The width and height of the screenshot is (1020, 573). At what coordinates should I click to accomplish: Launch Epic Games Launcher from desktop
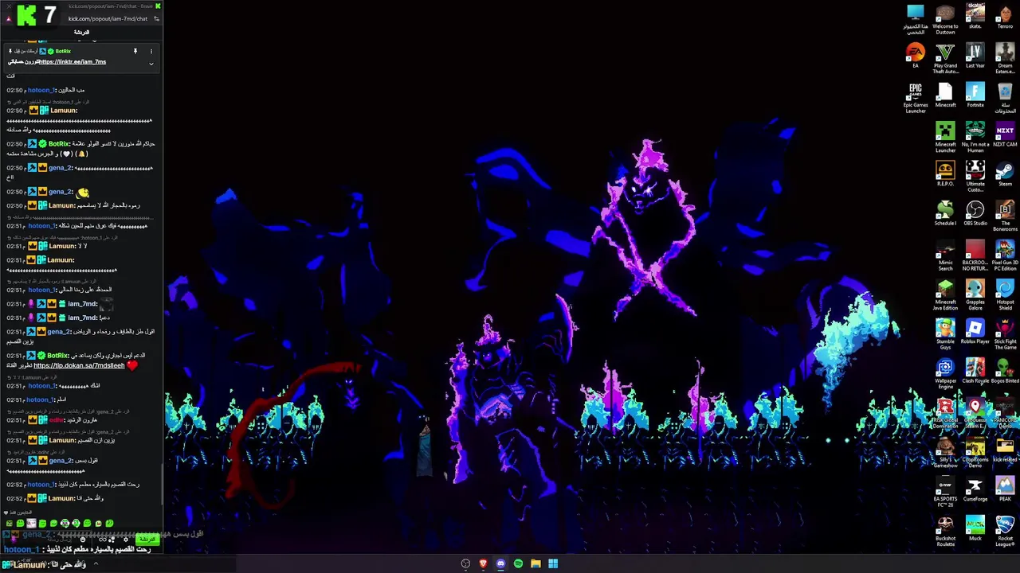coord(916,98)
